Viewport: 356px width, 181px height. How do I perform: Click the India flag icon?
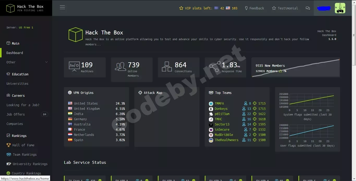coord(70,114)
